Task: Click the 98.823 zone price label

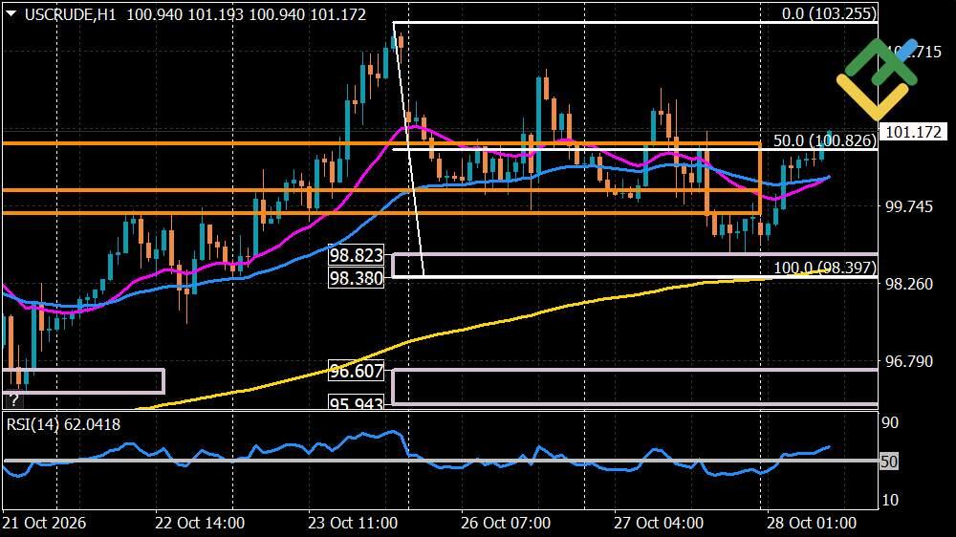Action: [356, 255]
